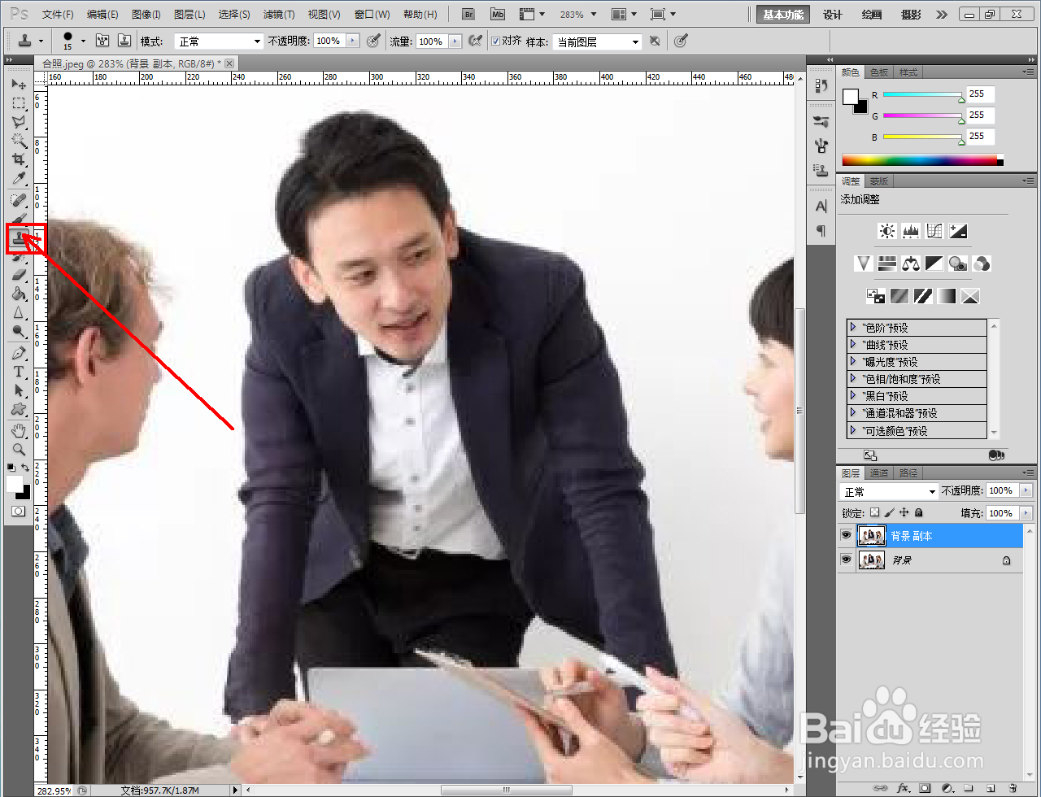This screenshot has height=797, width=1041.
Task: Expand the "曝光度"预设 list
Action: (x=853, y=361)
